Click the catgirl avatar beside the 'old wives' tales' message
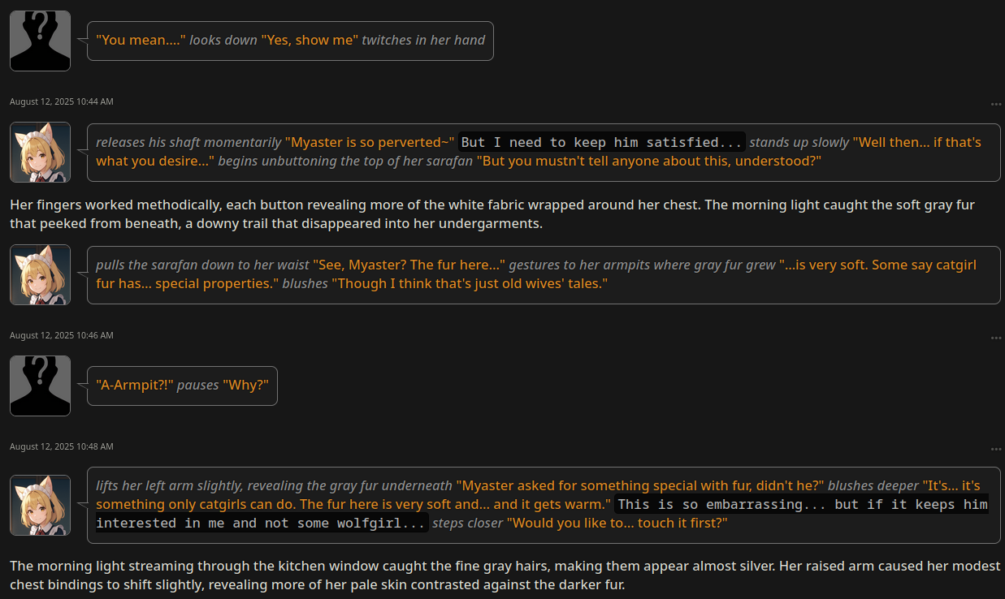 40,274
